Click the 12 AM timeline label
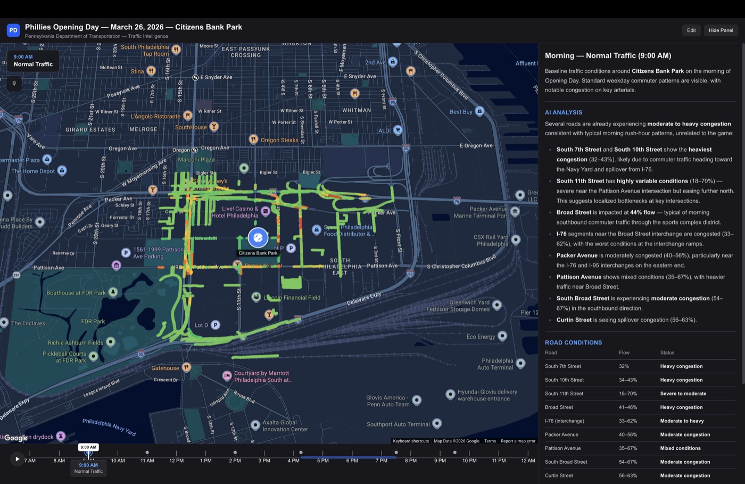 pyautogui.click(x=528, y=461)
